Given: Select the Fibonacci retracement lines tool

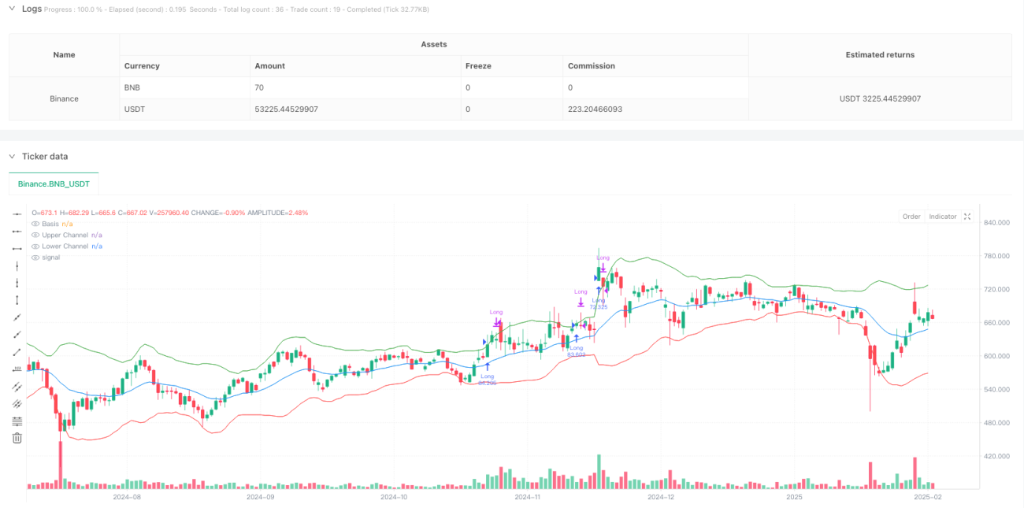Looking at the screenshot, I should point(17,421).
